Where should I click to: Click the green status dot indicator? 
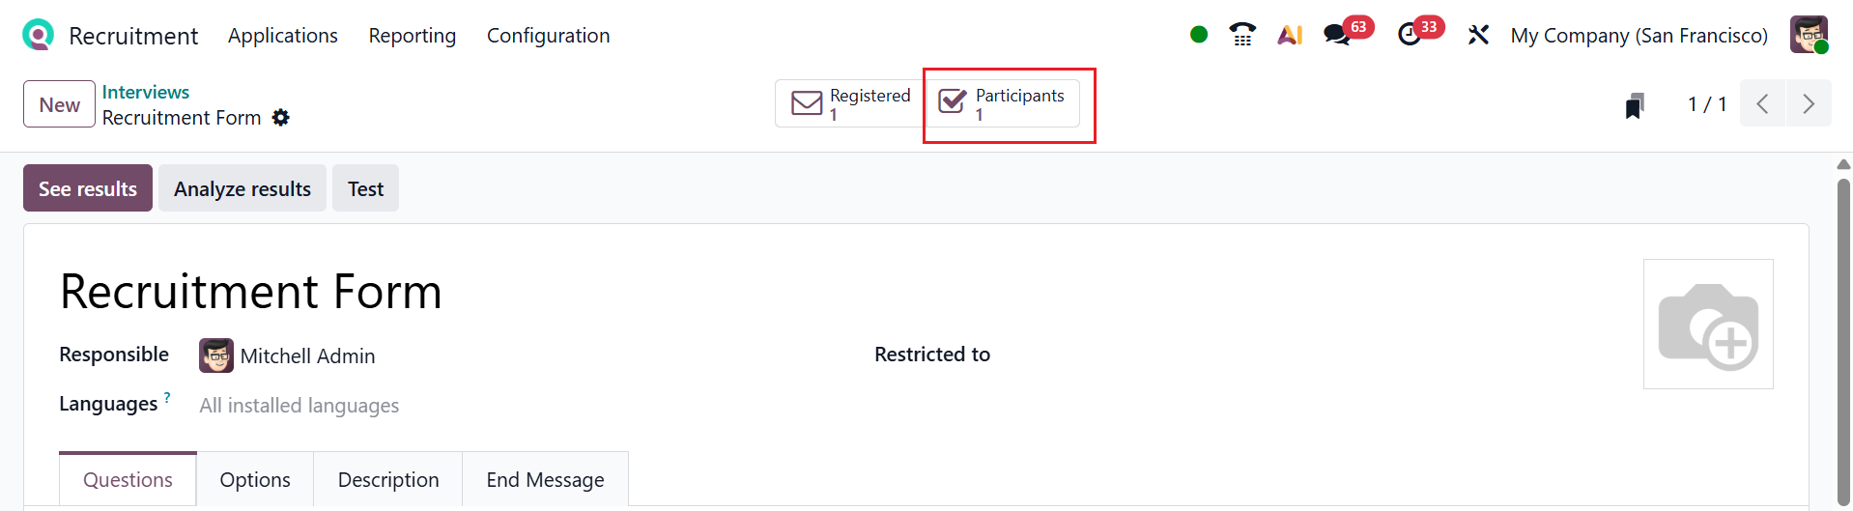click(x=1199, y=35)
